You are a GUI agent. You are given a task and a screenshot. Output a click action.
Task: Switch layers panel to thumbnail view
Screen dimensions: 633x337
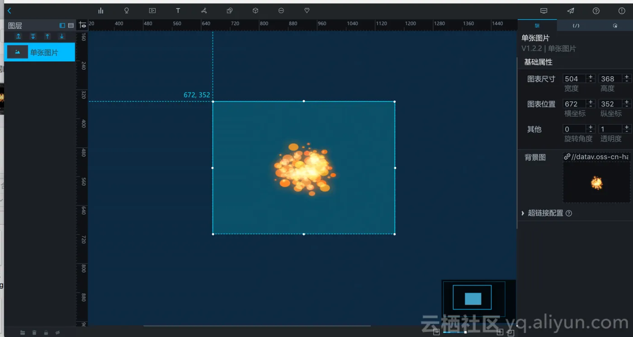[62, 26]
